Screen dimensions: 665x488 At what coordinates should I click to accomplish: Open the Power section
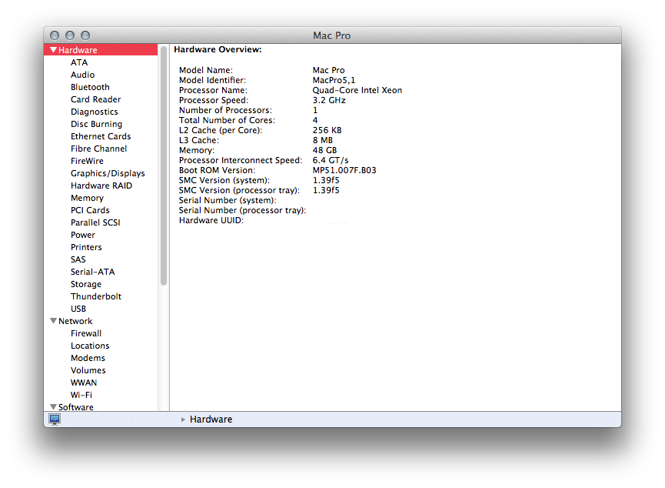point(83,235)
